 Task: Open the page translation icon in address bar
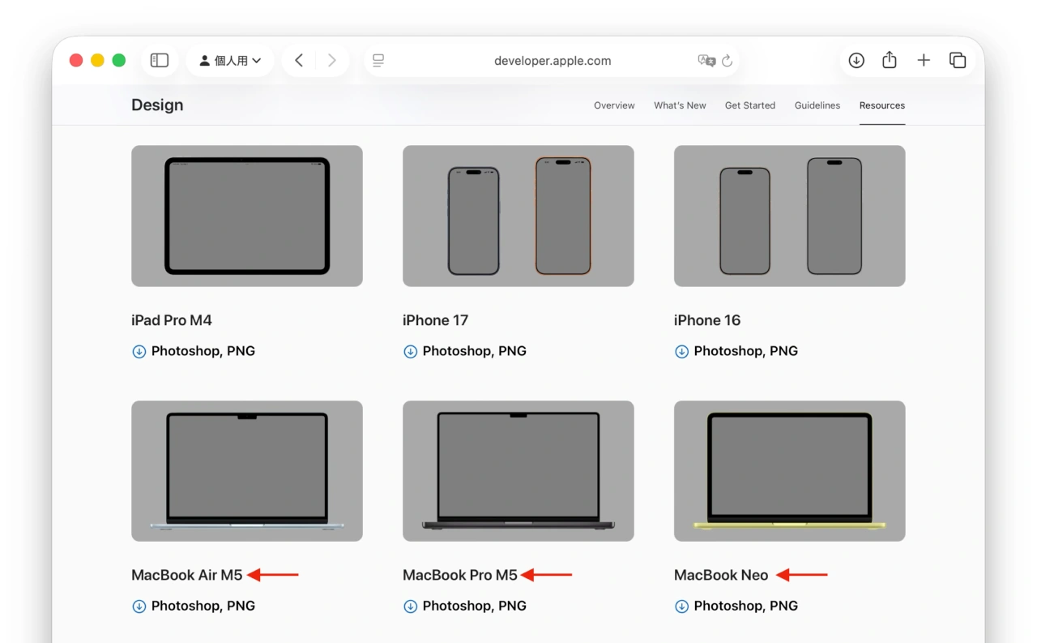coord(707,60)
